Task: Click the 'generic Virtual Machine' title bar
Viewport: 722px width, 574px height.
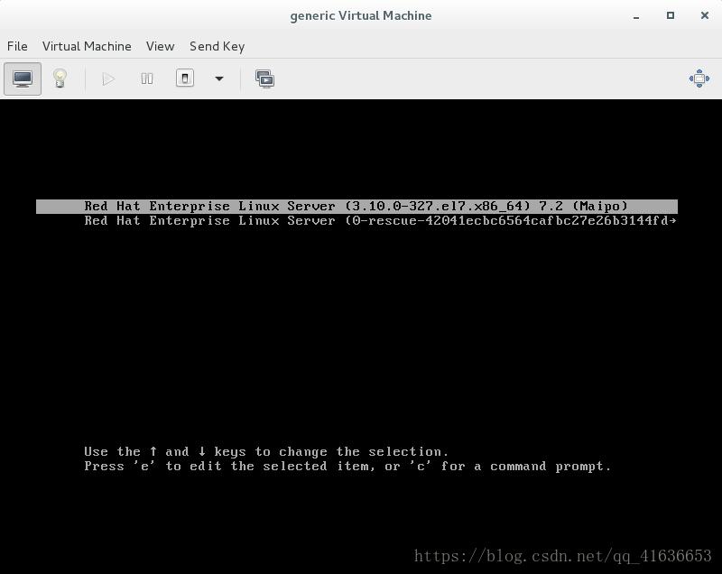Action: coord(360,15)
